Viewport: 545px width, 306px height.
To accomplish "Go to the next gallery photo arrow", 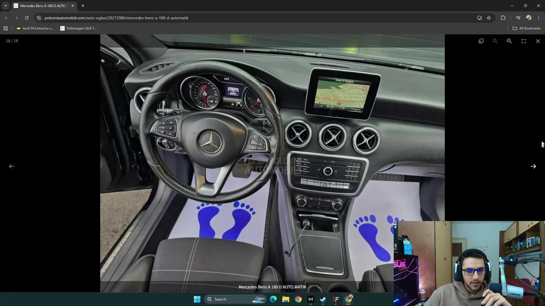I will (x=533, y=166).
